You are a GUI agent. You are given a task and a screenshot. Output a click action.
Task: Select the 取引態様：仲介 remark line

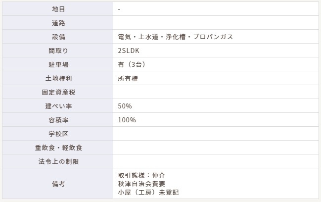click(141, 175)
